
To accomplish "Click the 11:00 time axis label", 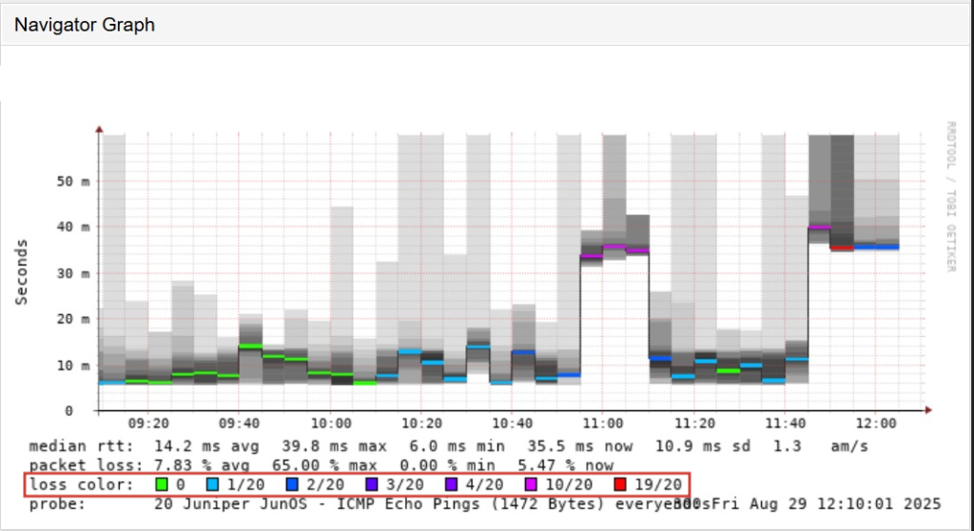I will pos(603,423).
